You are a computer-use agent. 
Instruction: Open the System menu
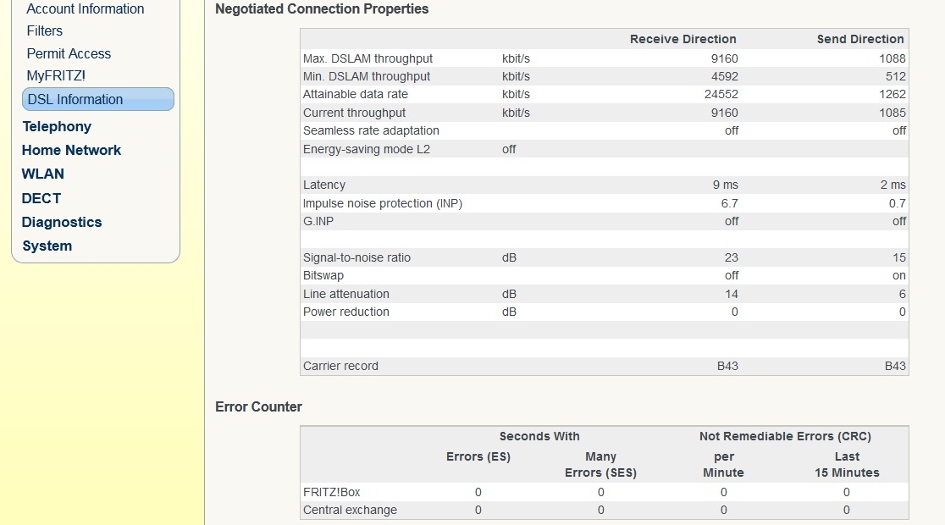[x=47, y=246]
